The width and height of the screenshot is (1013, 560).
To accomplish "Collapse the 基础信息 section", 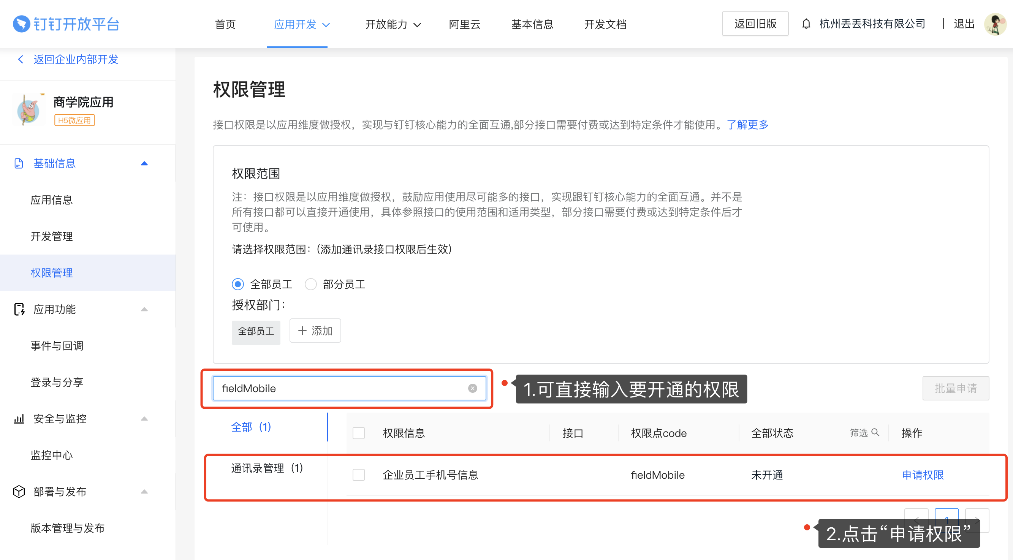I will 144,164.
